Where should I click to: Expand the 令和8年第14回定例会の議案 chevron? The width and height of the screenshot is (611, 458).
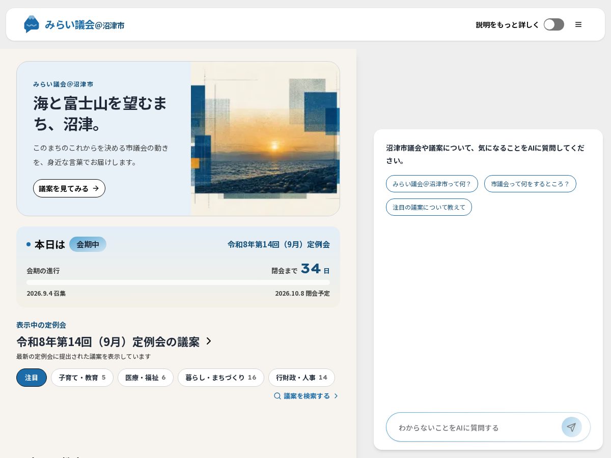pos(208,341)
